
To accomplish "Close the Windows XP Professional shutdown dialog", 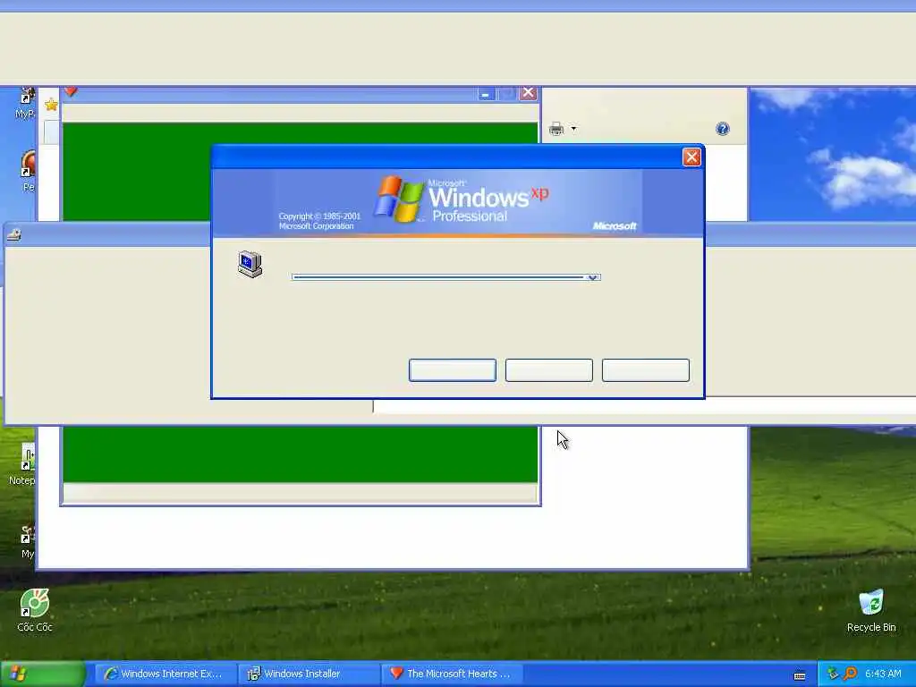I will click(x=691, y=157).
